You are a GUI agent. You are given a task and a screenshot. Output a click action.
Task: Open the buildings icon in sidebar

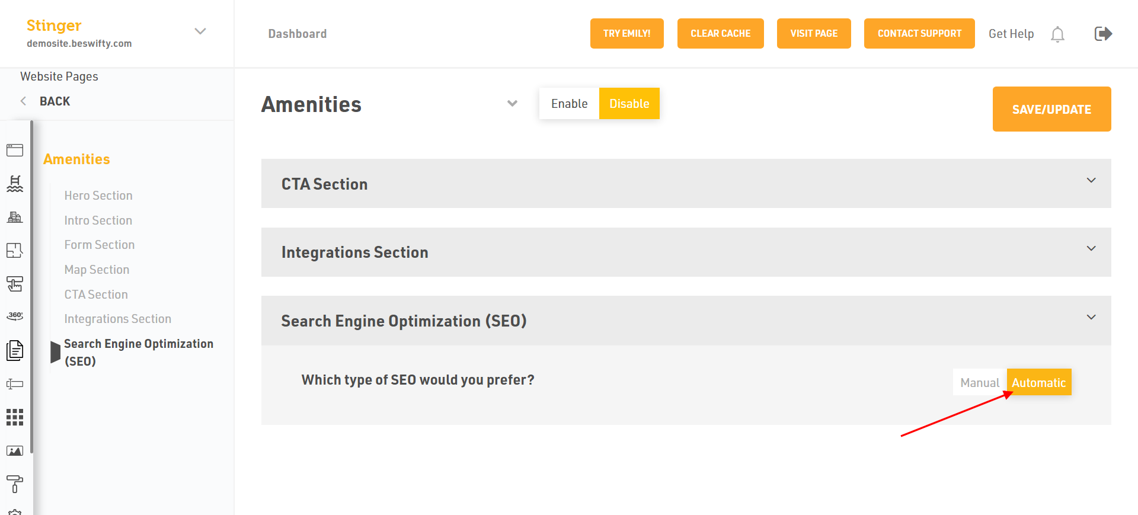coord(15,217)
